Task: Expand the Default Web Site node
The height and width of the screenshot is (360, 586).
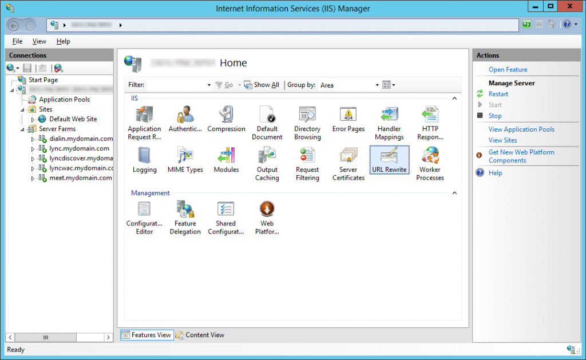Action: [33, 119]
